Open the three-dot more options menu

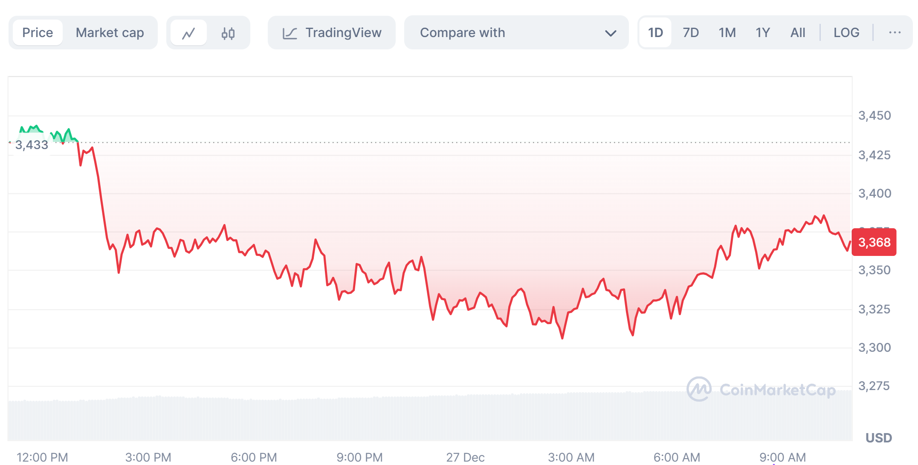click(x=895, y=33)
